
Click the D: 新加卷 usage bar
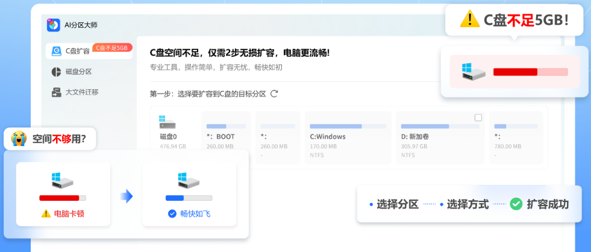(440, 127)
